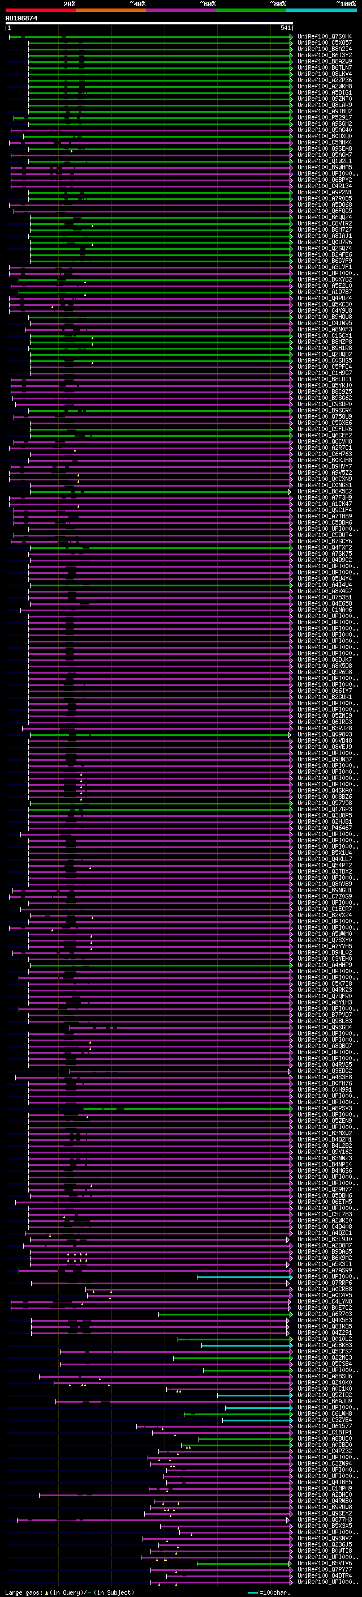Click the green alignment bar for UniRef100_A6R703
This screenshot has width=362, height=1597.
click(225, 1314)
